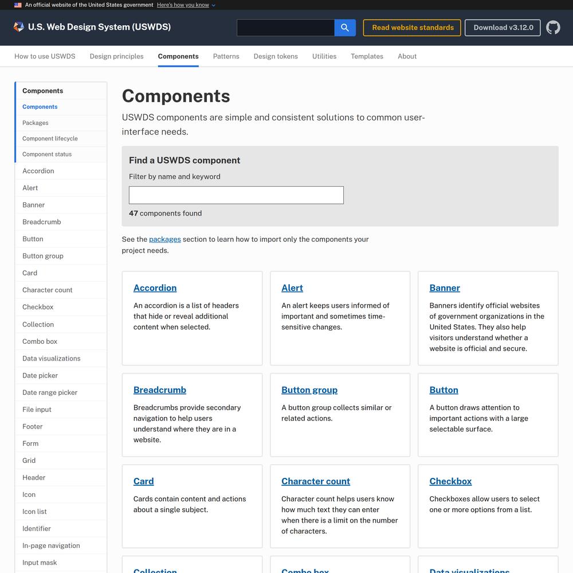Open About nav item

(407, 56)
